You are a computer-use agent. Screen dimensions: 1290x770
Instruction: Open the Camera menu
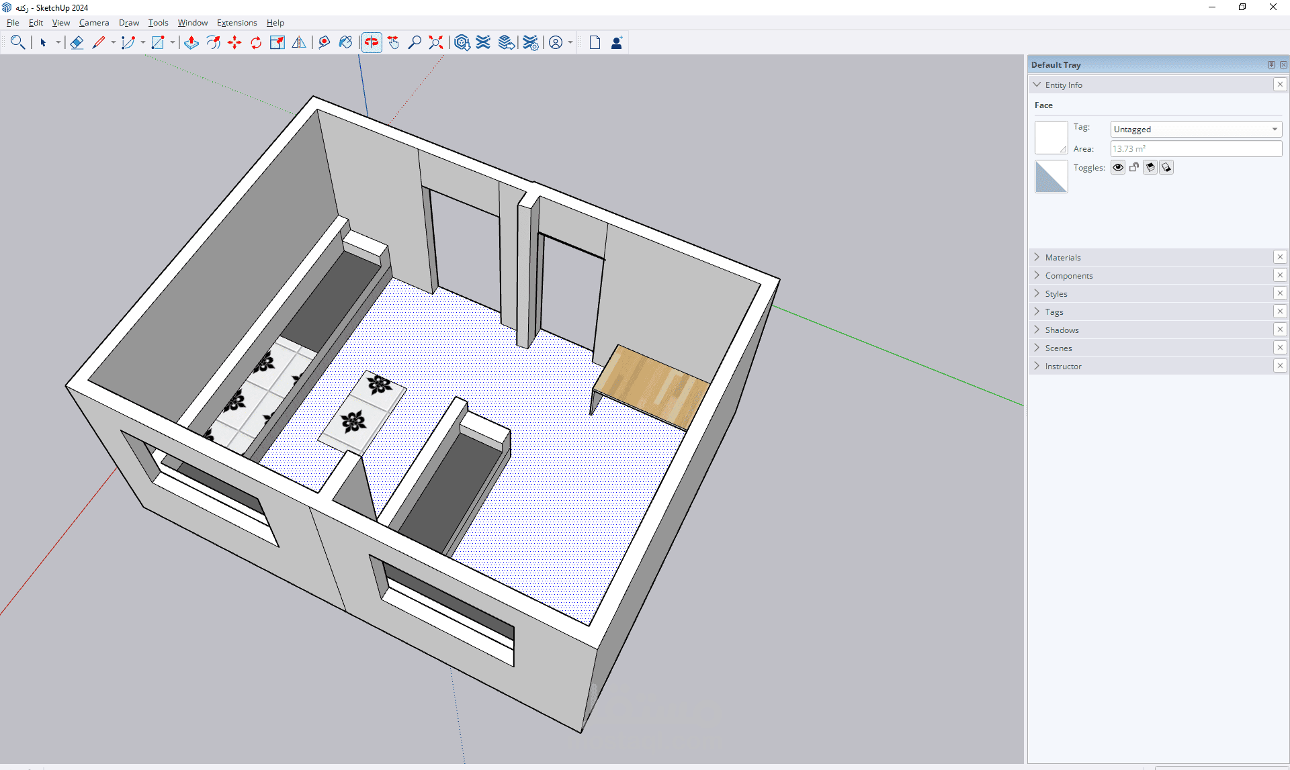coord(93,23)
